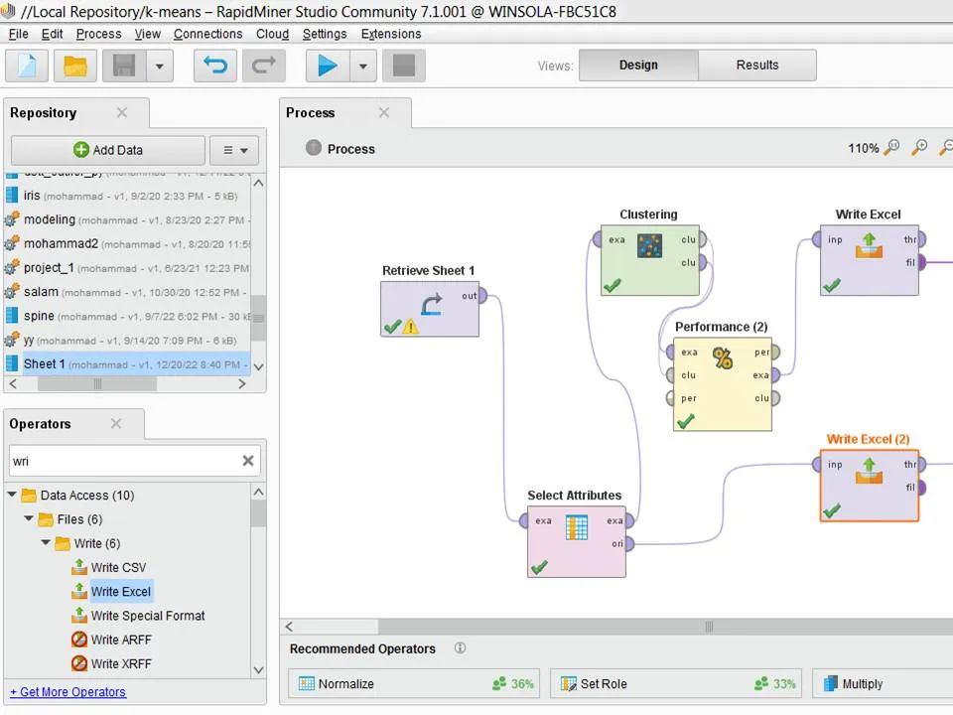Viewport: 953px width, 715px height.
Task: Click the Open Process folder icon
Action: pos(75,66)
